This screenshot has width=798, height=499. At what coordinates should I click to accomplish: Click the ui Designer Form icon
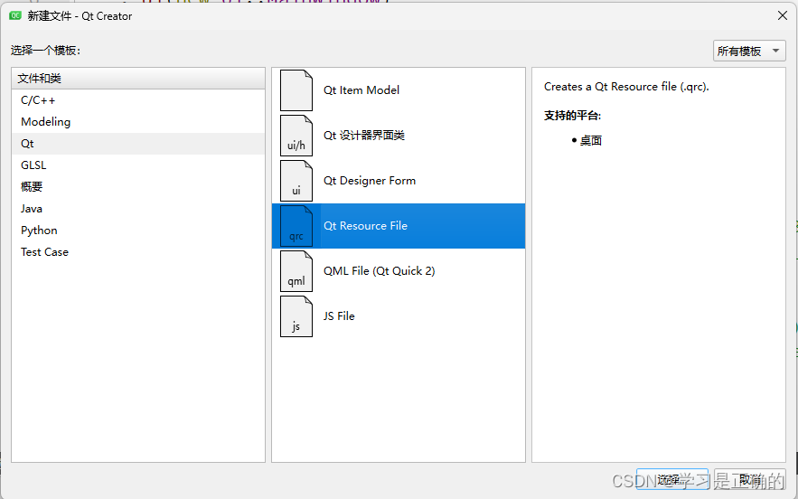point(296,181)
